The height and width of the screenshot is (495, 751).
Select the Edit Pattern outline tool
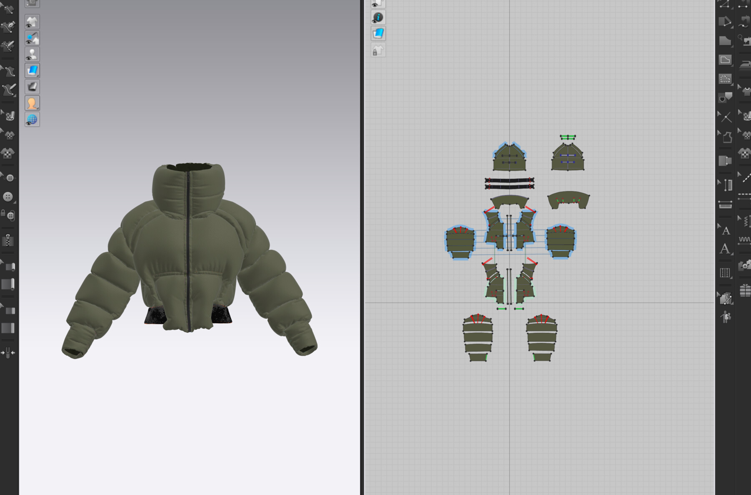[725, 136]
